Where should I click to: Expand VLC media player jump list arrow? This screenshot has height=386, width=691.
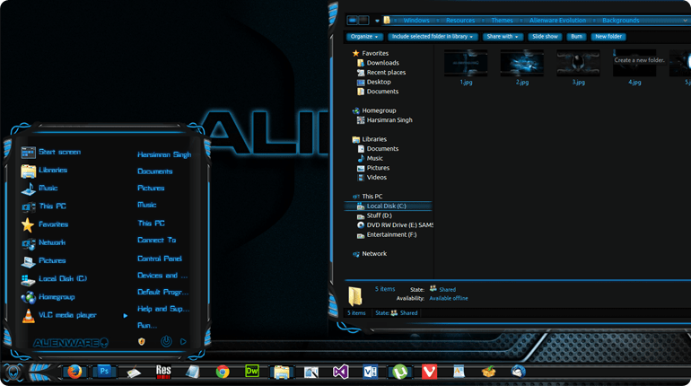126,315
